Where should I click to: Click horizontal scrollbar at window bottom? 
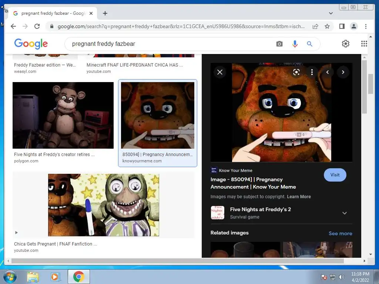(177, 261)
